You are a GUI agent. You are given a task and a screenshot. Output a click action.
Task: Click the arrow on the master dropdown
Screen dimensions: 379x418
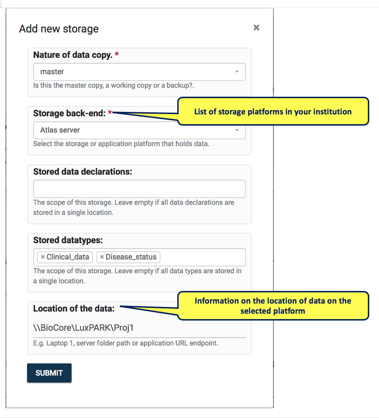click(237, 72)
